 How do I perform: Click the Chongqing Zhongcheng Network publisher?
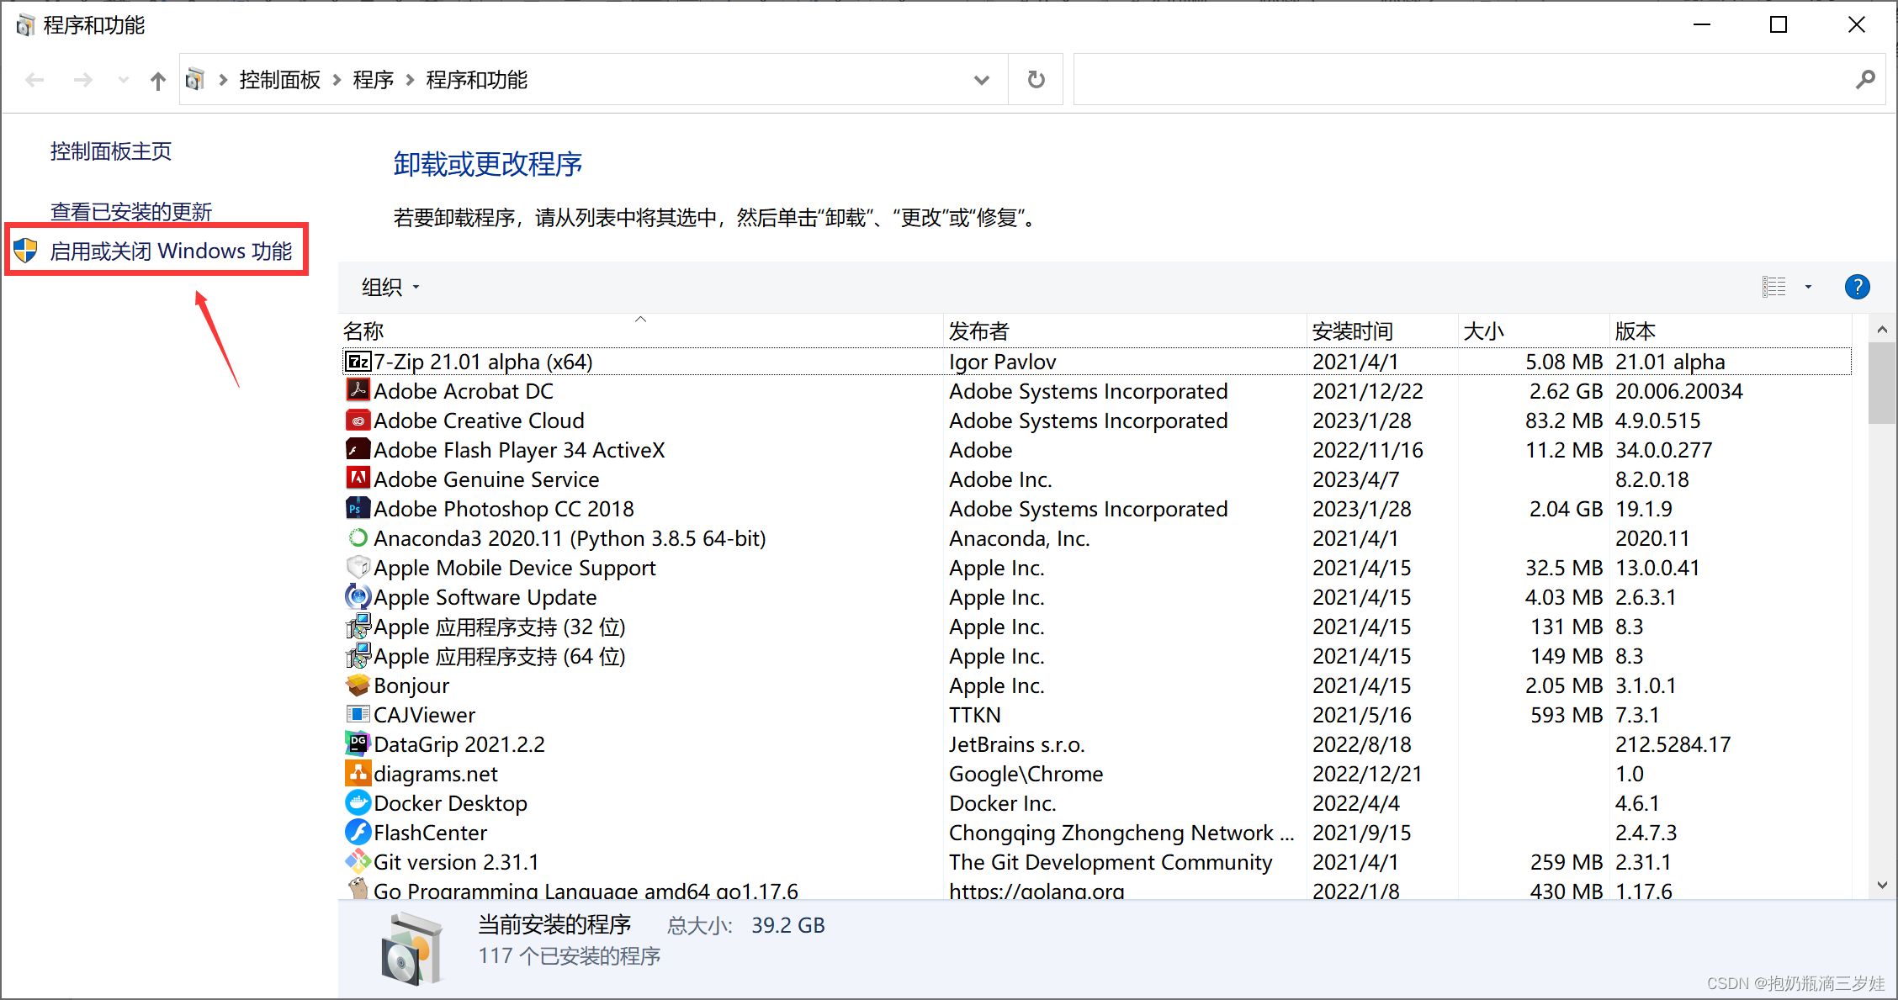click(x=1121, y=833)
